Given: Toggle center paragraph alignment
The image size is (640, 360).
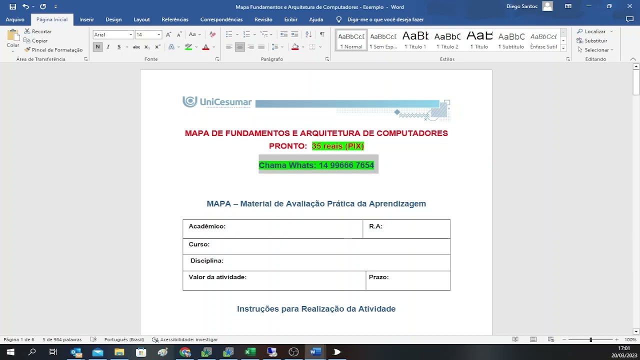Looking at the screenshot, I should coord(240,47).
